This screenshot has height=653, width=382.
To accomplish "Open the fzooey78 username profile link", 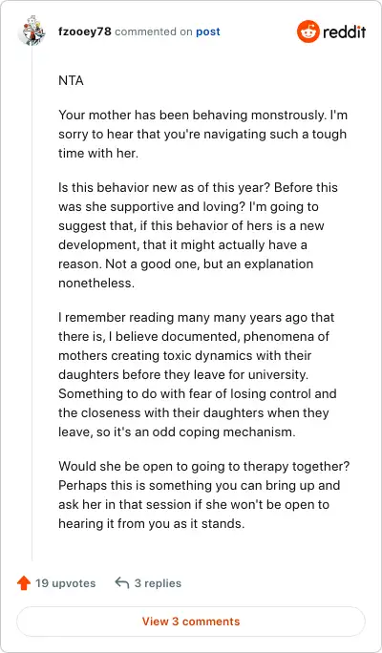I will click(x=85, y=32).
